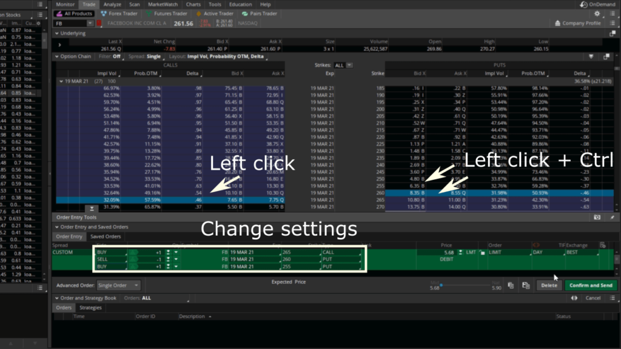Open the Tools tab
This screenshot has width=621, height=349.
[215, 4]
